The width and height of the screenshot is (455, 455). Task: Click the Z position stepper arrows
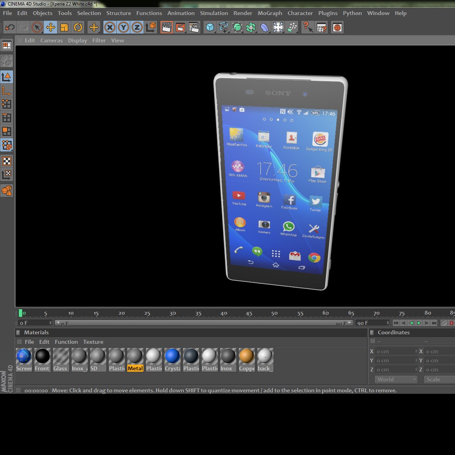416,370
